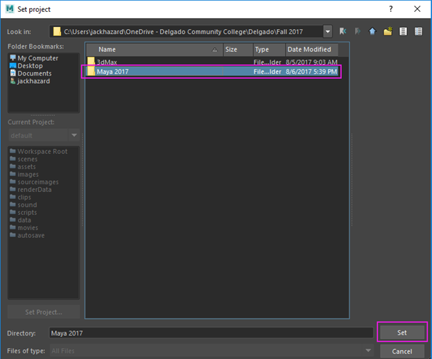Image resolution: width=432 pixels, height=359 pixels.
Task: Select clips in project list
Action: [24, 198]
